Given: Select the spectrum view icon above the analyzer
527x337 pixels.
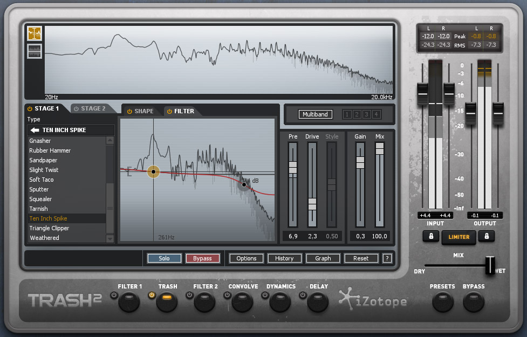Looking at the screenshot, I should click(x=34, y=33).
